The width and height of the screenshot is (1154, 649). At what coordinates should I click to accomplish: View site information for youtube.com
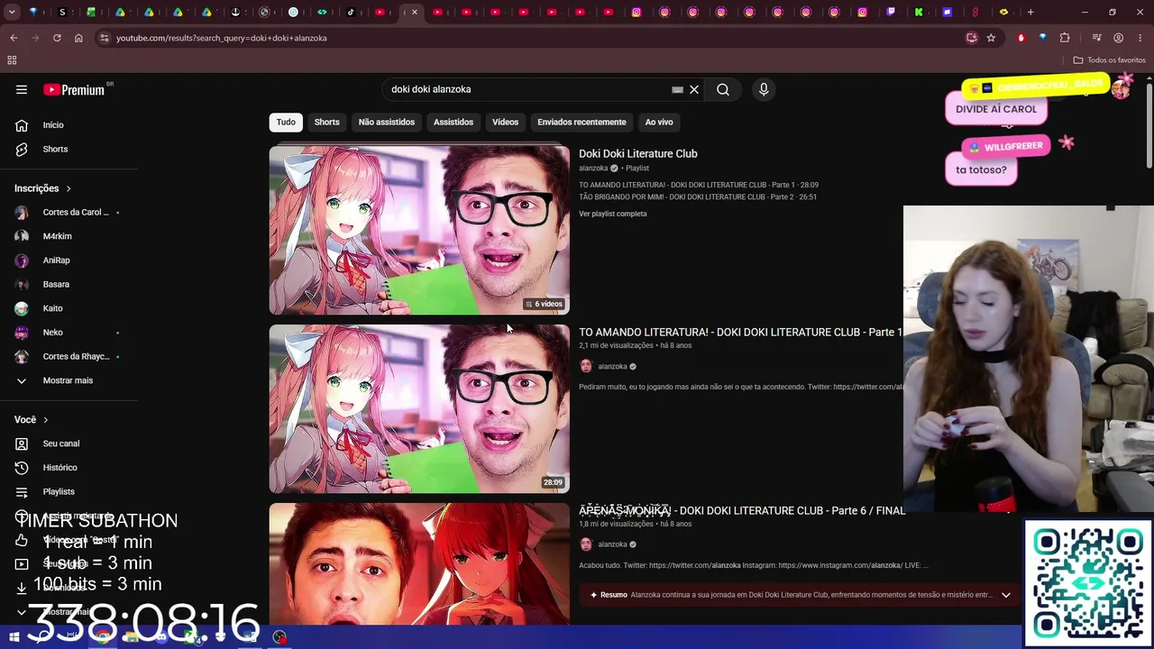pyautogui.click(x=105, y=38)
